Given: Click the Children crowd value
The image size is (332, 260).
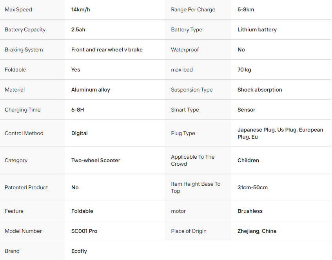Looking at the screenshot, I should [x=248, y=160].
